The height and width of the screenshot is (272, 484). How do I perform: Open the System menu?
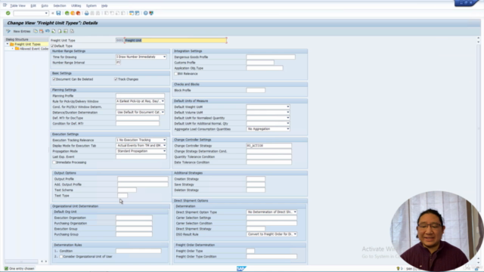[x=91, y=5]
